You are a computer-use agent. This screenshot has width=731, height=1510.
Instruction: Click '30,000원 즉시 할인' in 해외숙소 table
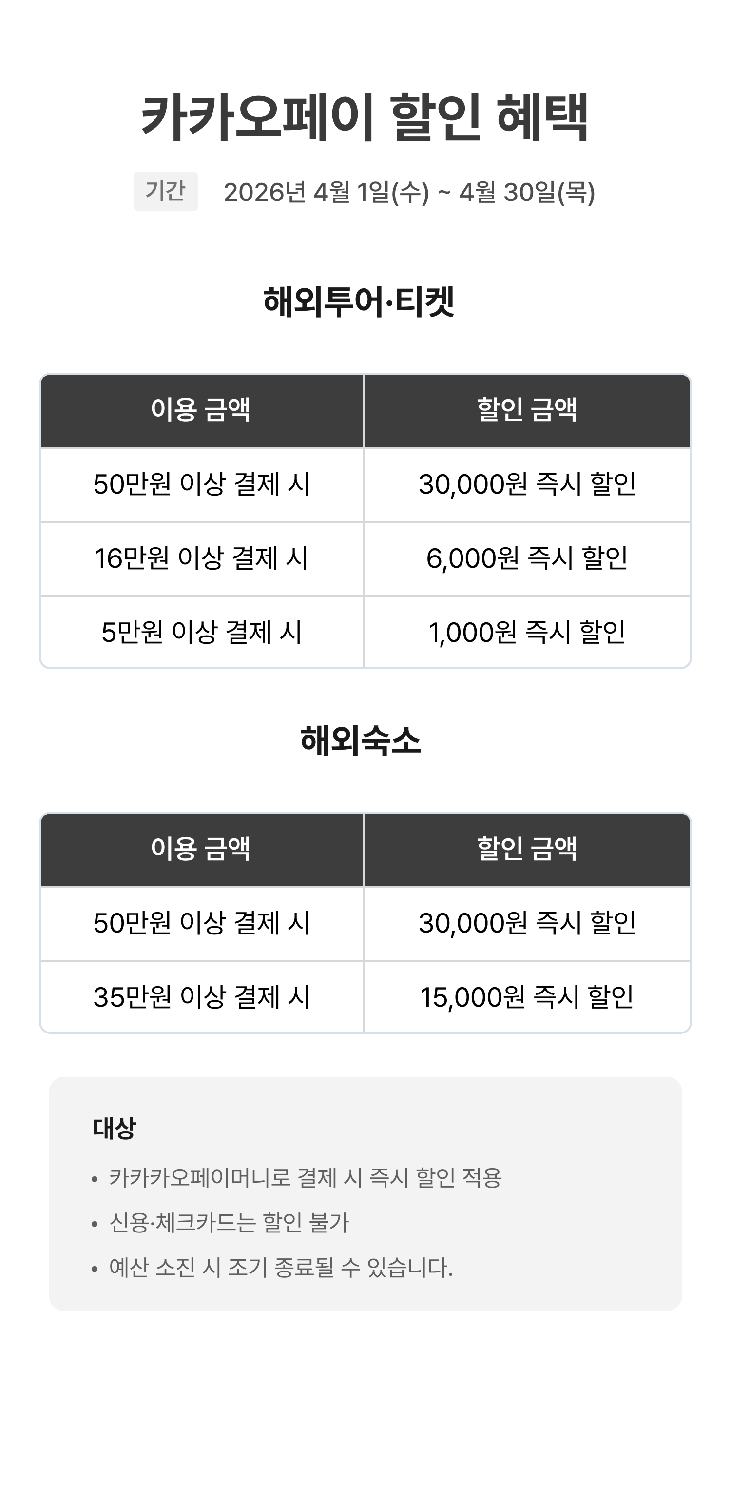coord(527,923)
